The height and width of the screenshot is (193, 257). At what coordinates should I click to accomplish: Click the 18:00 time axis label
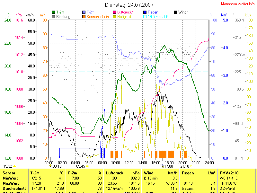[x=169, y=163]
